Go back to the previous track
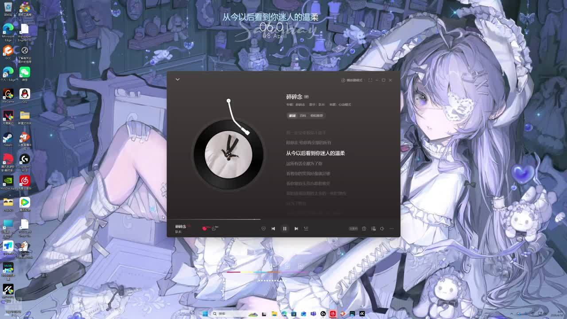567x319 pixels. 273,229
